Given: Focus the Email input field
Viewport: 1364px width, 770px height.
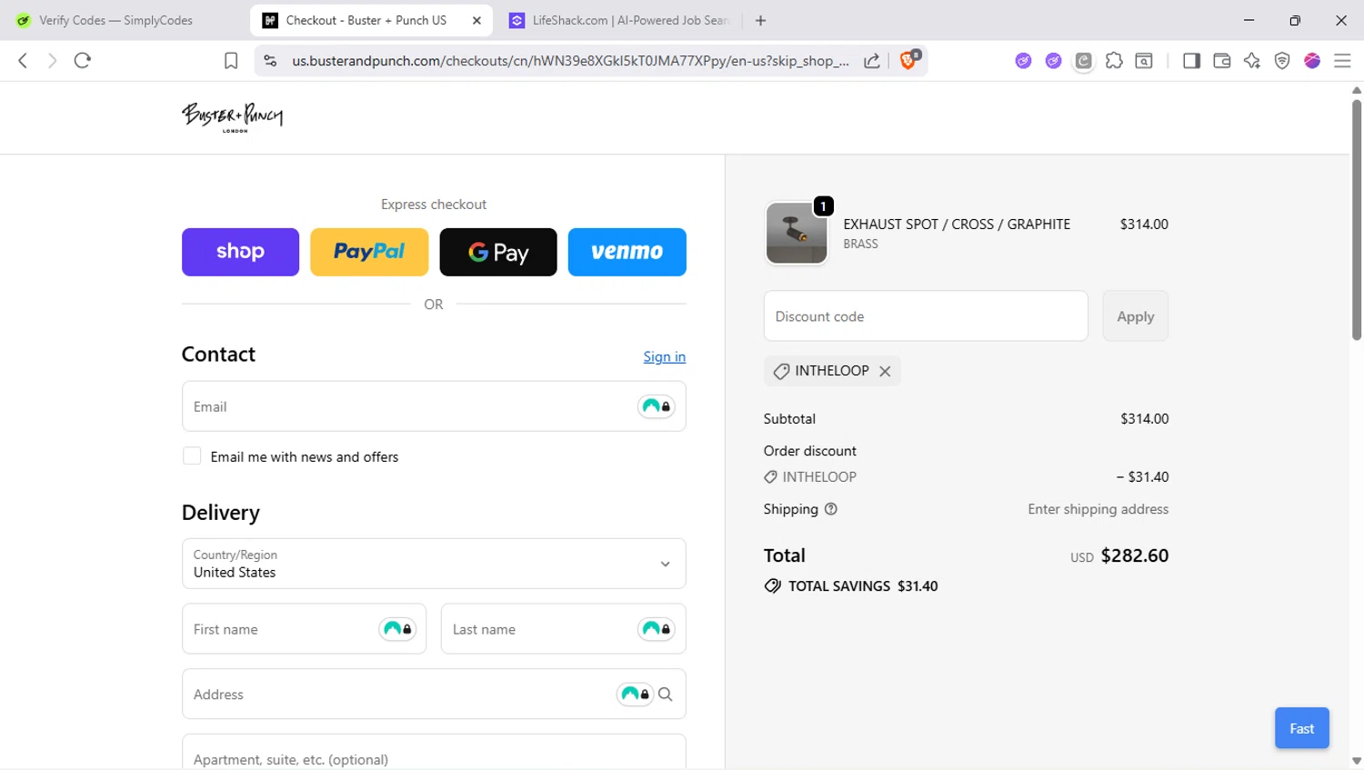Looking at the screenshot, I should pos(434,406).
